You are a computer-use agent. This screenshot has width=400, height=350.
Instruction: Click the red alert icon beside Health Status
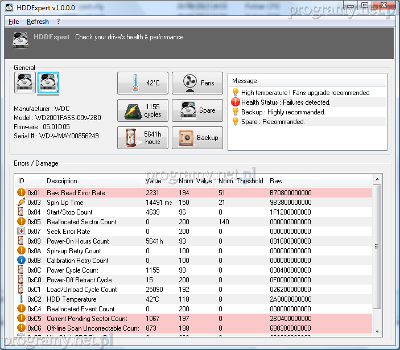coord(235,102)
